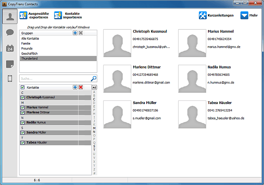264x185 pixels.
Task: Add a new contact with plus icon
Action: click(75, 87)
